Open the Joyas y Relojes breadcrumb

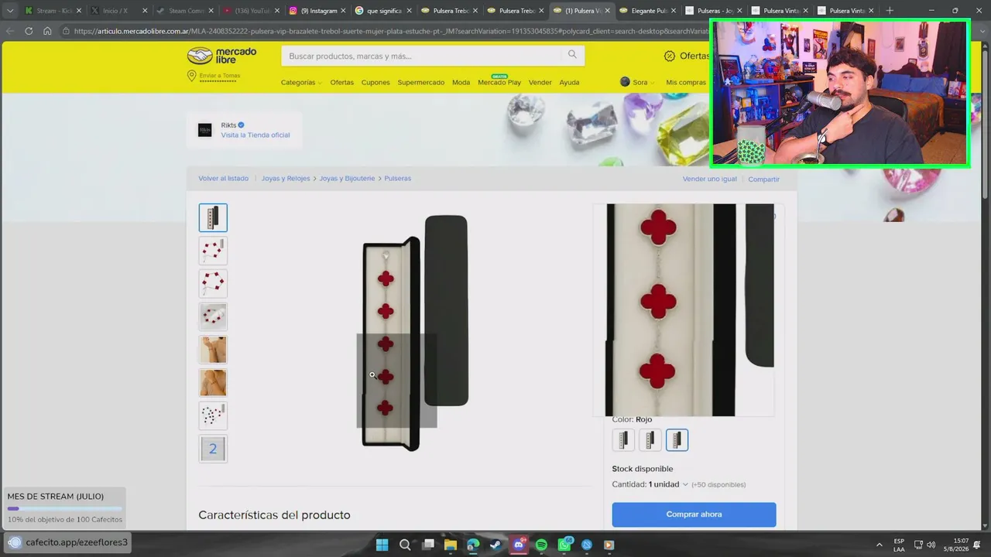286,178
